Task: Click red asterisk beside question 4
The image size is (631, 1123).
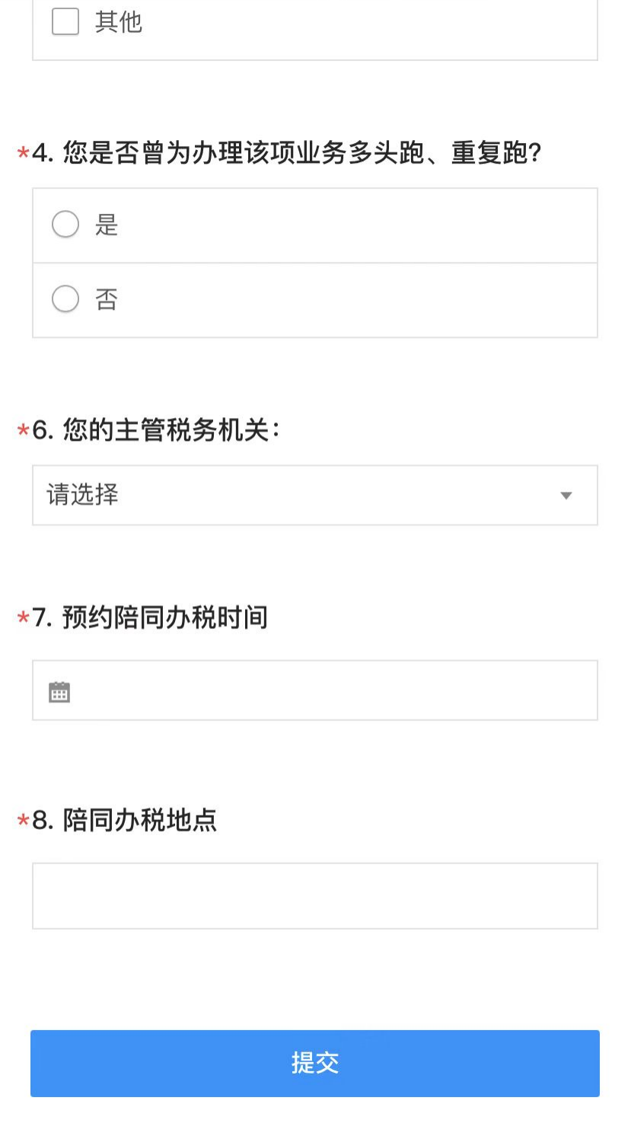Action: click(x=23, y=154)
